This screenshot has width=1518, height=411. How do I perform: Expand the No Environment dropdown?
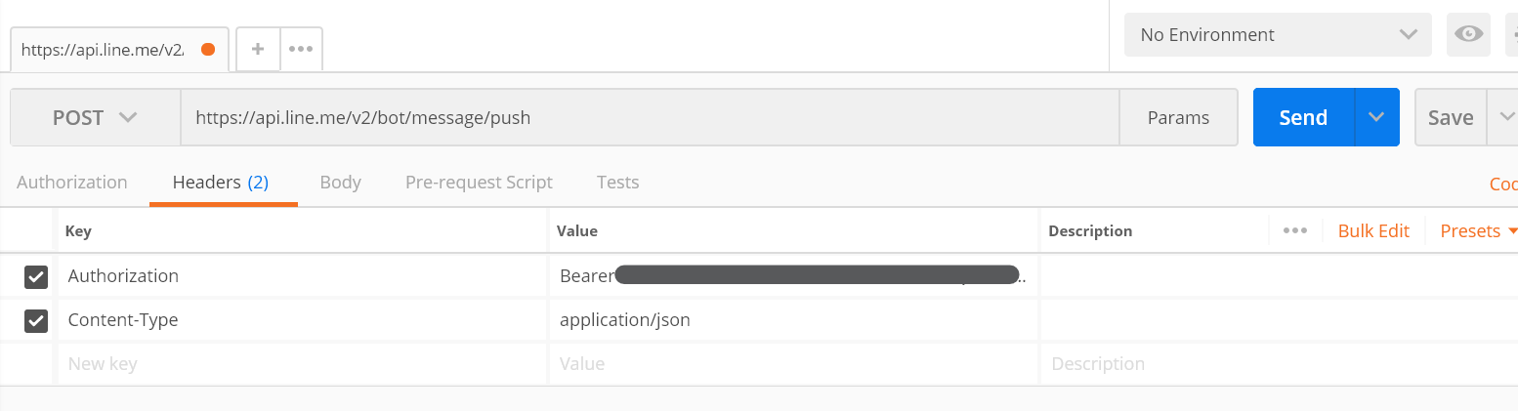pyautogui.click(x=1278, y=35)
